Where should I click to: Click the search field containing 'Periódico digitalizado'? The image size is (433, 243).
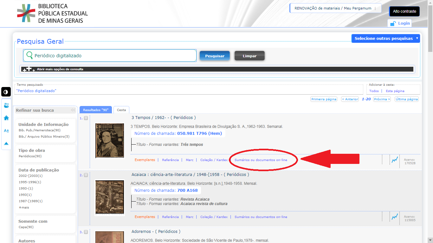click(114, 56)
